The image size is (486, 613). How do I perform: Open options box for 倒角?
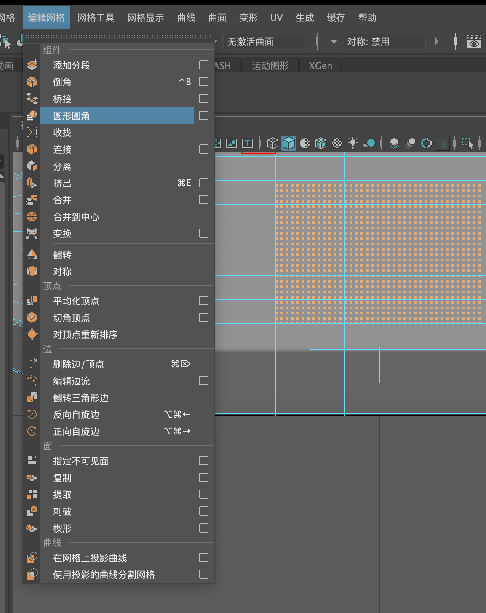point(204,82)
